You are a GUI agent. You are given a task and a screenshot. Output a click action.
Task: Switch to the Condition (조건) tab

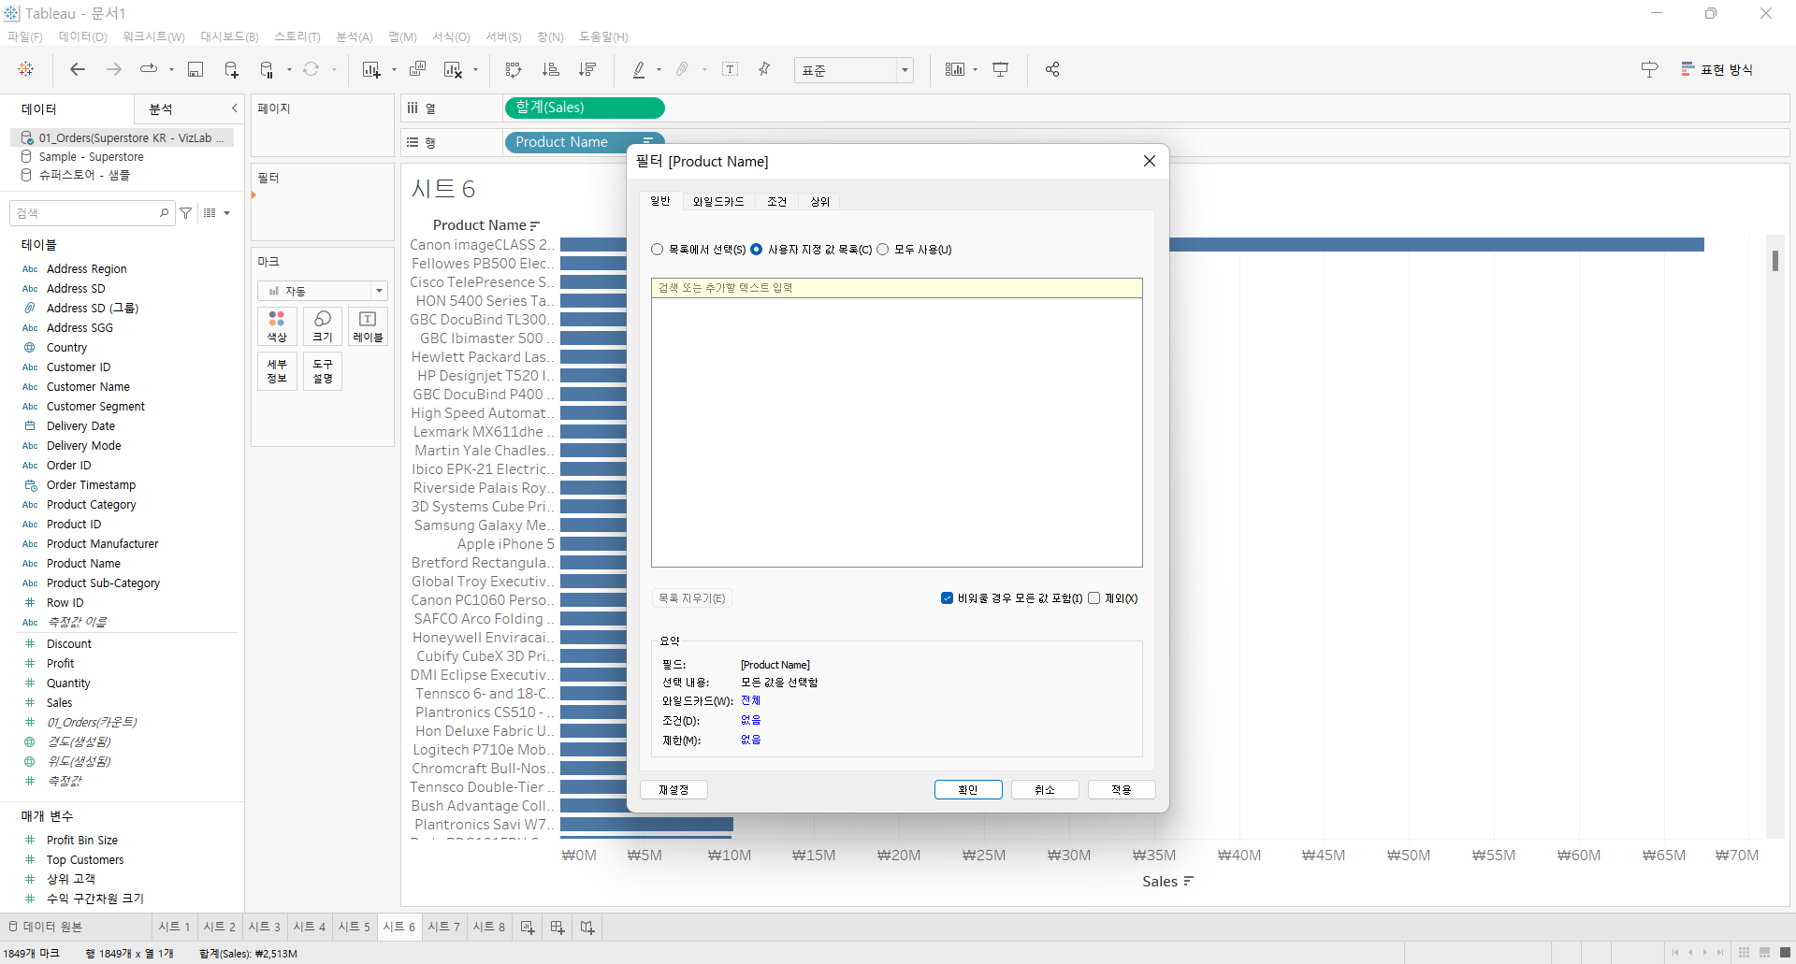coord(776,201)
